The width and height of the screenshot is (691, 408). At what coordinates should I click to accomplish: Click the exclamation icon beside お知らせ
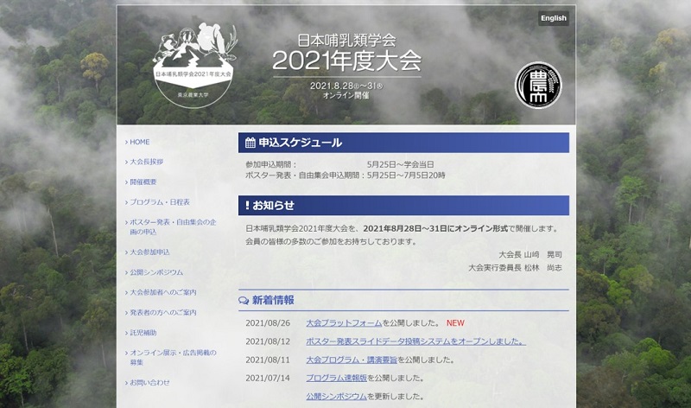coord(247,206)
